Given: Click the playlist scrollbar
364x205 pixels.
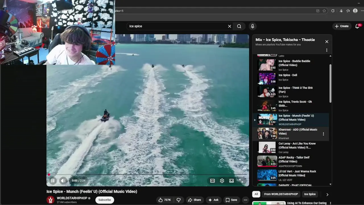Looking at the screenshot, I should (330, 84).
